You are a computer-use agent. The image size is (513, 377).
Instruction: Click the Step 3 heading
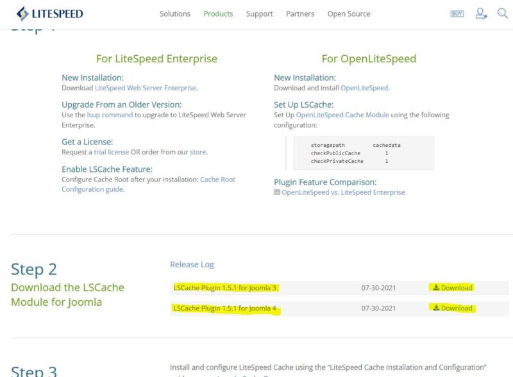tap(34, 371)
